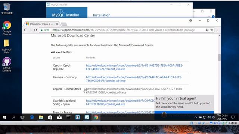Open German vcredist_x64.exe download link

point(134,79)
